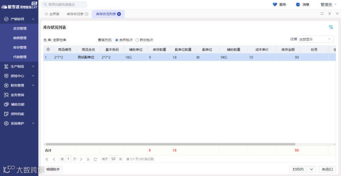
Task: Click the 服务 link text
Action: coord(283,4)
